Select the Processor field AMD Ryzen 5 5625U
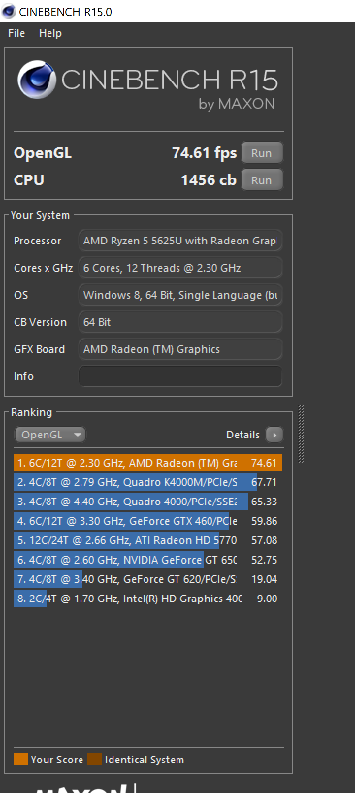 (x=180, y=241)
